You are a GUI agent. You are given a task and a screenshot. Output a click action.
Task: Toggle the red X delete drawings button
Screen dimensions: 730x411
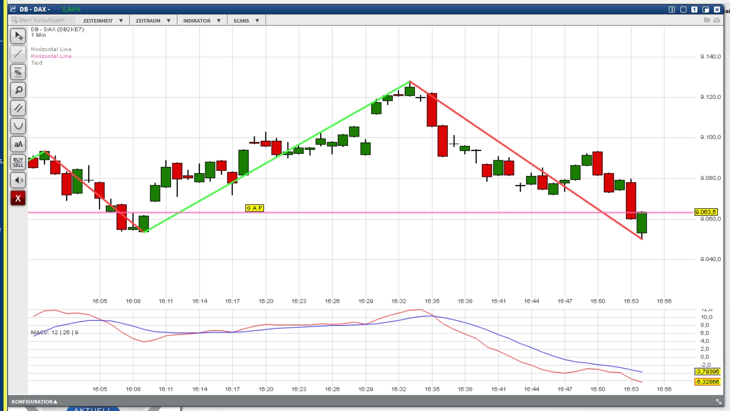click(18, 198)
